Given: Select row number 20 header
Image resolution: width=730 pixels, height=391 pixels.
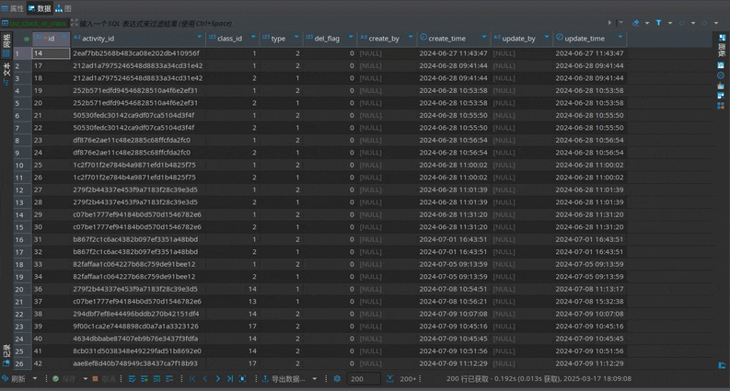Looking at the screenshot, I should click(x=23, y=289).
